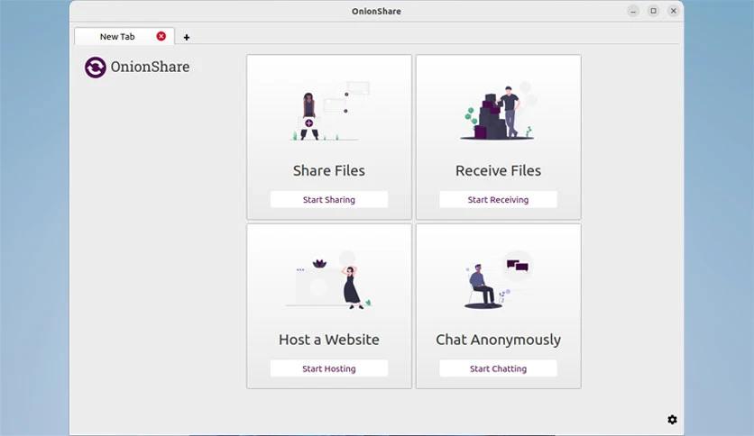Click the Receive Files illustration
The image size is (754, 436).
(x=498, y=112)
